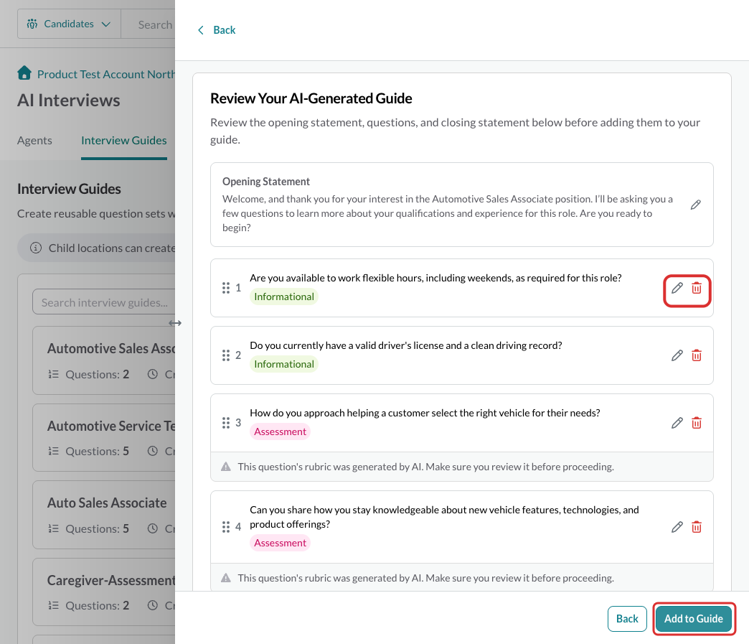Click 'Questions: 5' under Auto Sales Associate
Image resolution: width=749 pixels, height=644 pixels.
97,529
